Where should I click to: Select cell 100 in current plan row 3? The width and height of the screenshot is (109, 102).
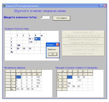(19, 45)
